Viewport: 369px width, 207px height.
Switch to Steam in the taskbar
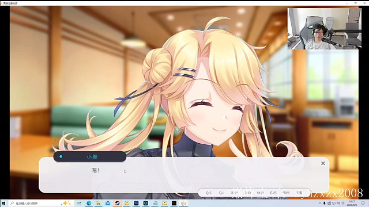coord(117,203)
